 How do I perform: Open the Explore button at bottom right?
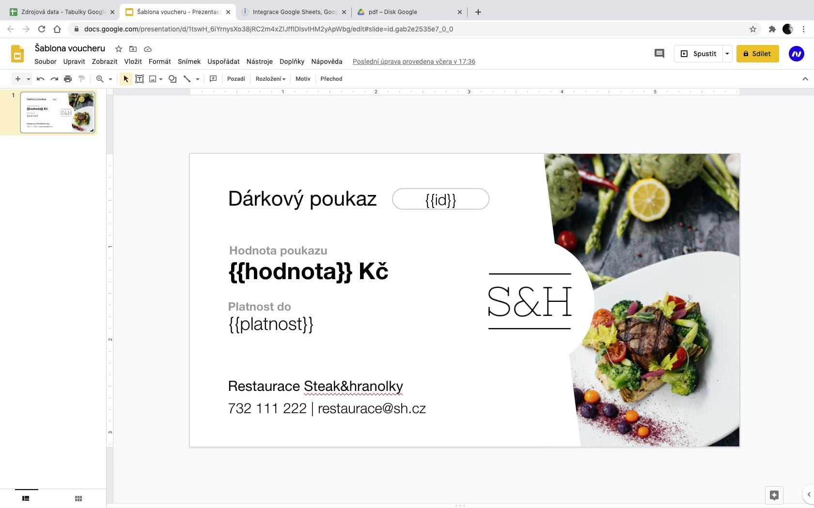pyautogui.click(x=774, y=495)
